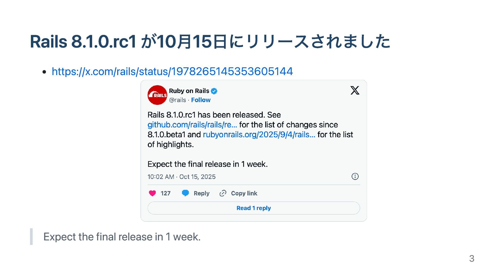Click the Copy link text

[x=244, y=193]
